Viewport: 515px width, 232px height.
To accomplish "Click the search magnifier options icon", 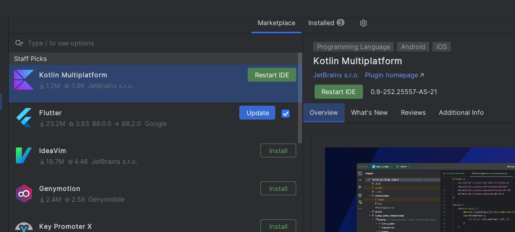I will [19, 43].
